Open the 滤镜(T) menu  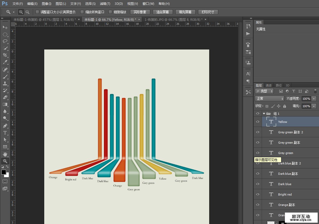pyautogui.click(x=105, y=4)
